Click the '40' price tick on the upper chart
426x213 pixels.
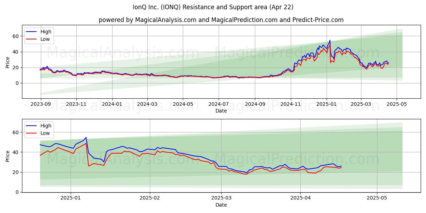point(16,52)
